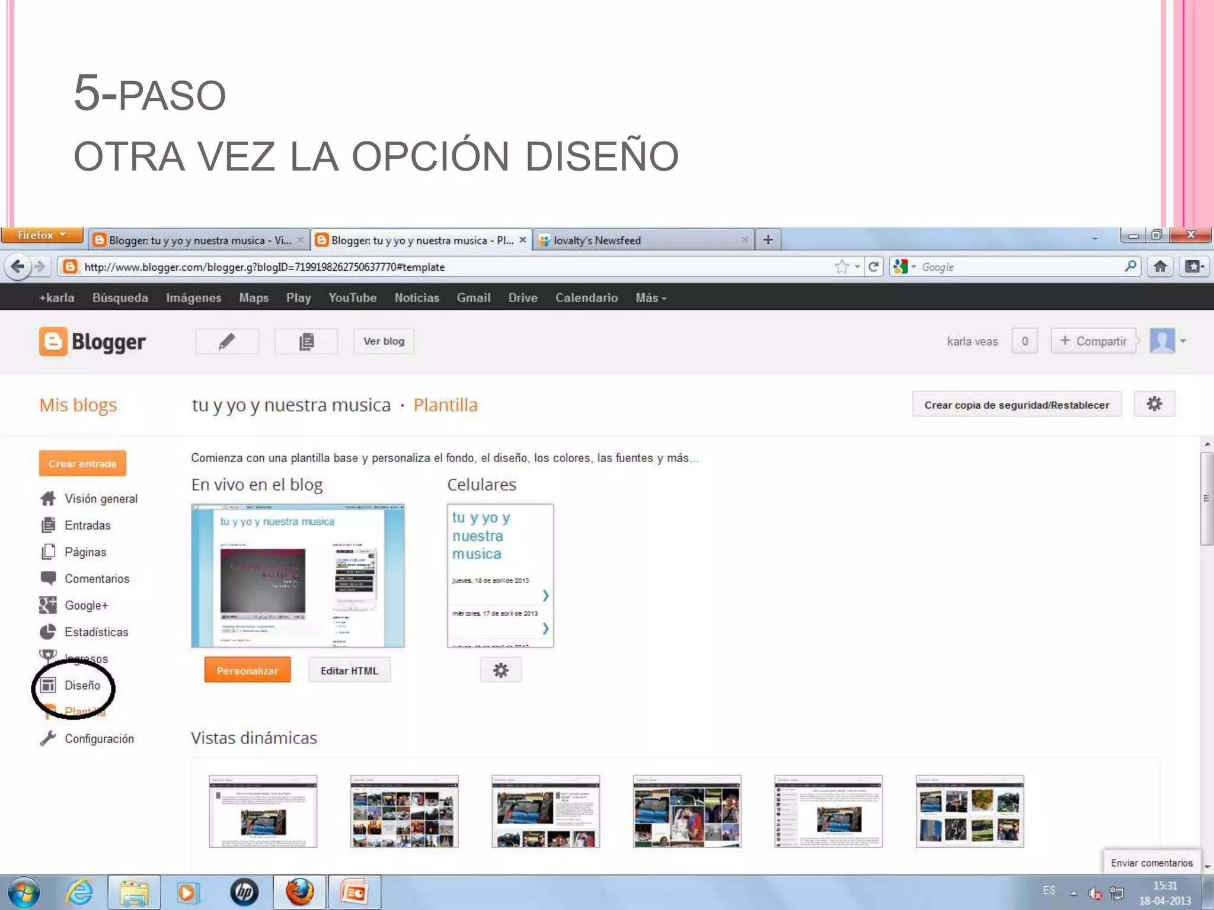This screenshot has height=910, width=1214.
Task: Open the posts list icon button
Action: [306, 341]
